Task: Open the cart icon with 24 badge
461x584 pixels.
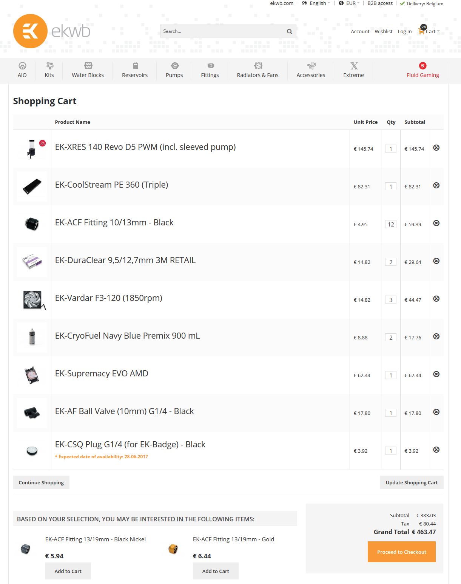Action: click(x=422, y=31)
